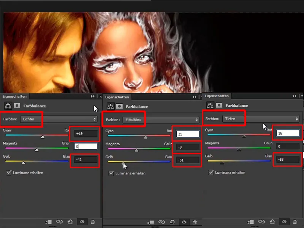Open panel flyout menu of the Mitteltöne panel
304x228 pixels.
pyautogui.click(x=201, y=97)
